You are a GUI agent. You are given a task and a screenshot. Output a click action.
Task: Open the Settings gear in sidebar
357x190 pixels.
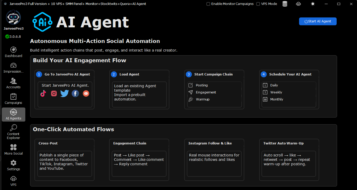pyautogui.click(x=14, y=165)
